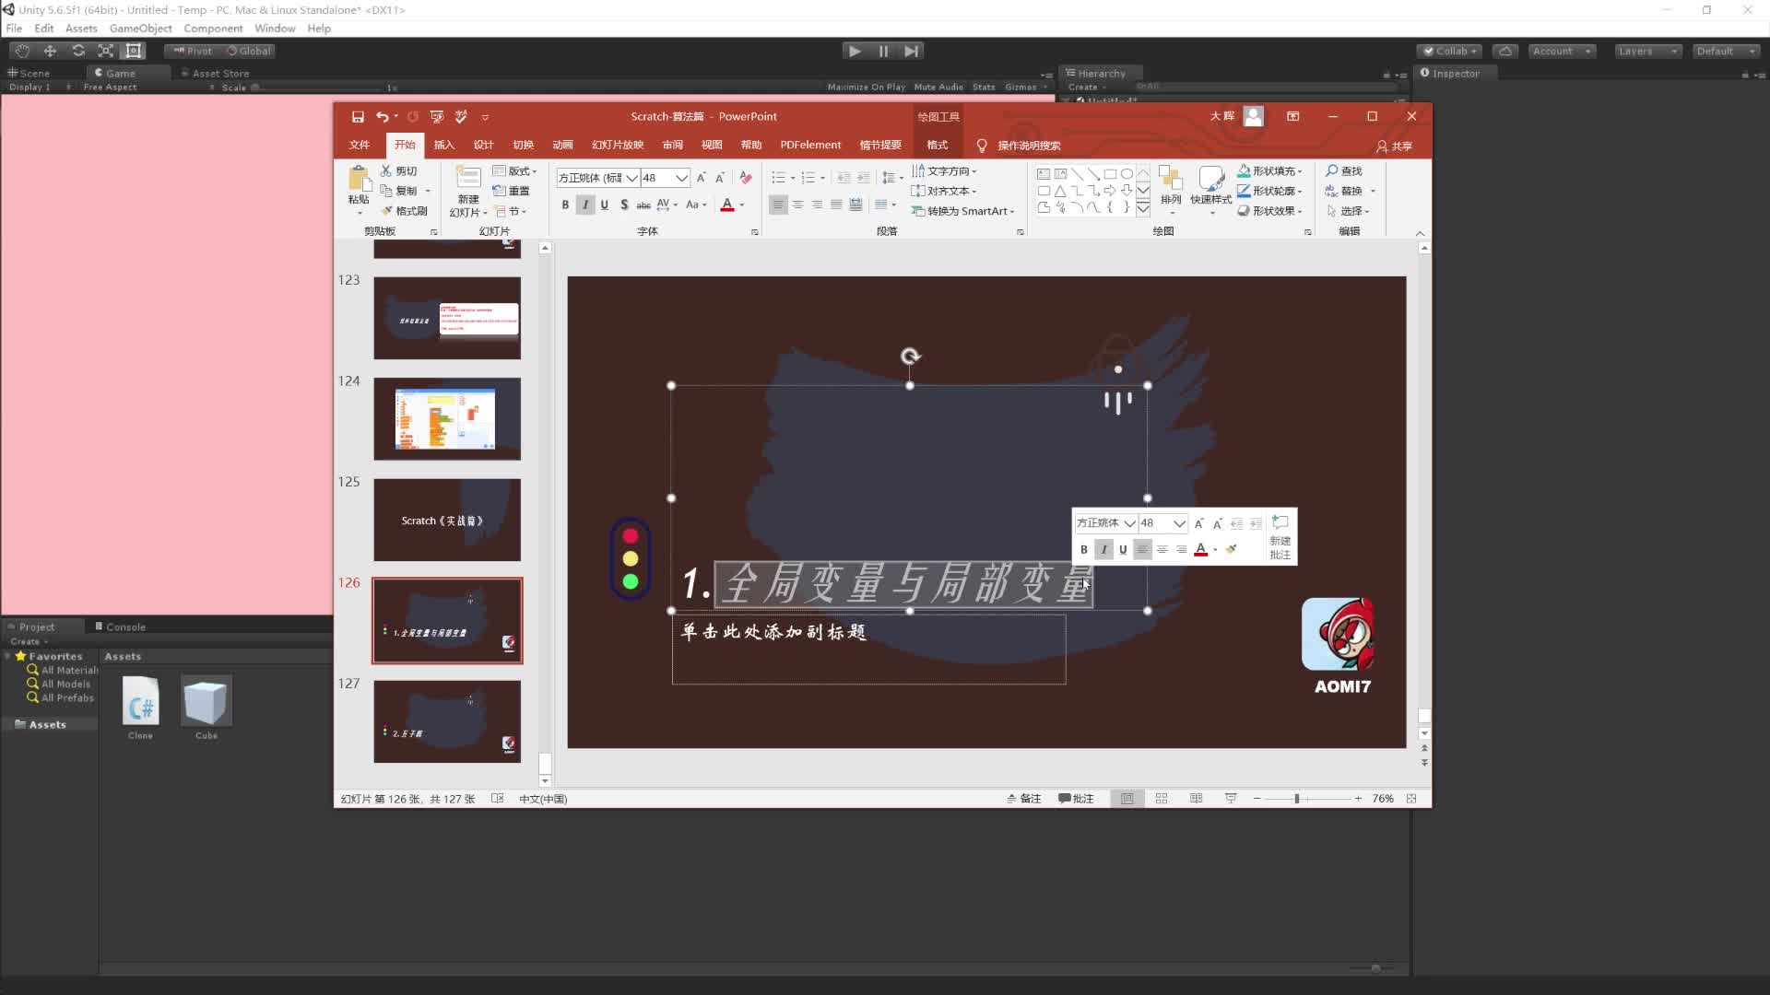The image size is (1770, 995).
Task: Switch to reading view in status bar
Action: point(1196,799)
